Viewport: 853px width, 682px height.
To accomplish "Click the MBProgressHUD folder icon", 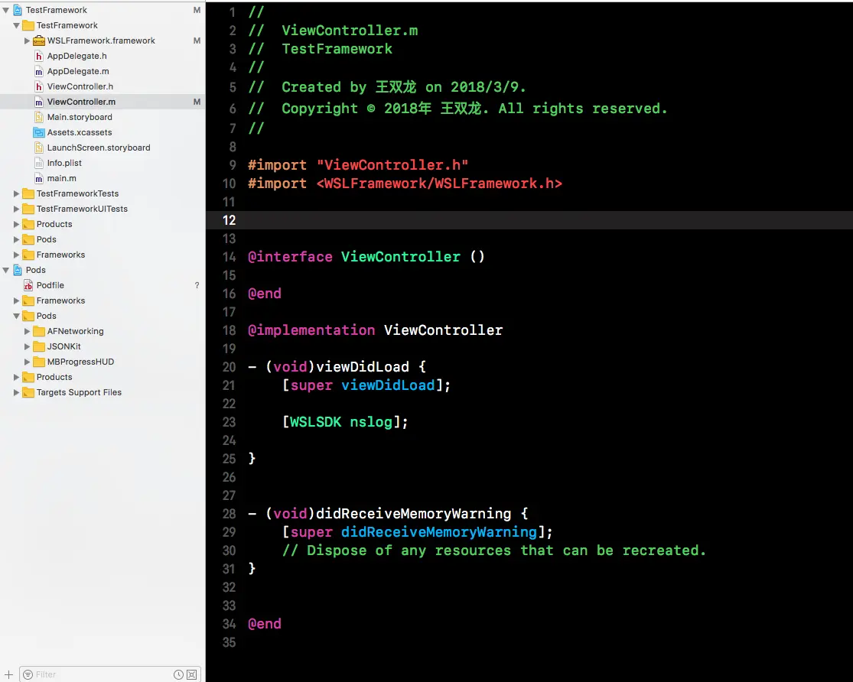I will [38, 362].
